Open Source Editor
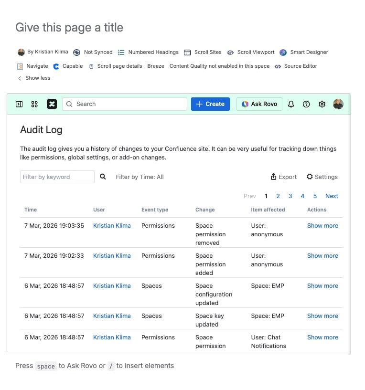Screen dimensions: 365x390 click(x=296, y=66)
